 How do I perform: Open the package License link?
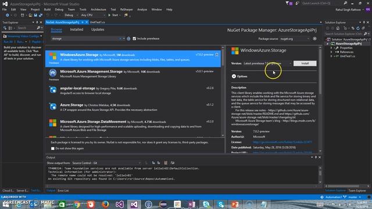tap(282, 142)
